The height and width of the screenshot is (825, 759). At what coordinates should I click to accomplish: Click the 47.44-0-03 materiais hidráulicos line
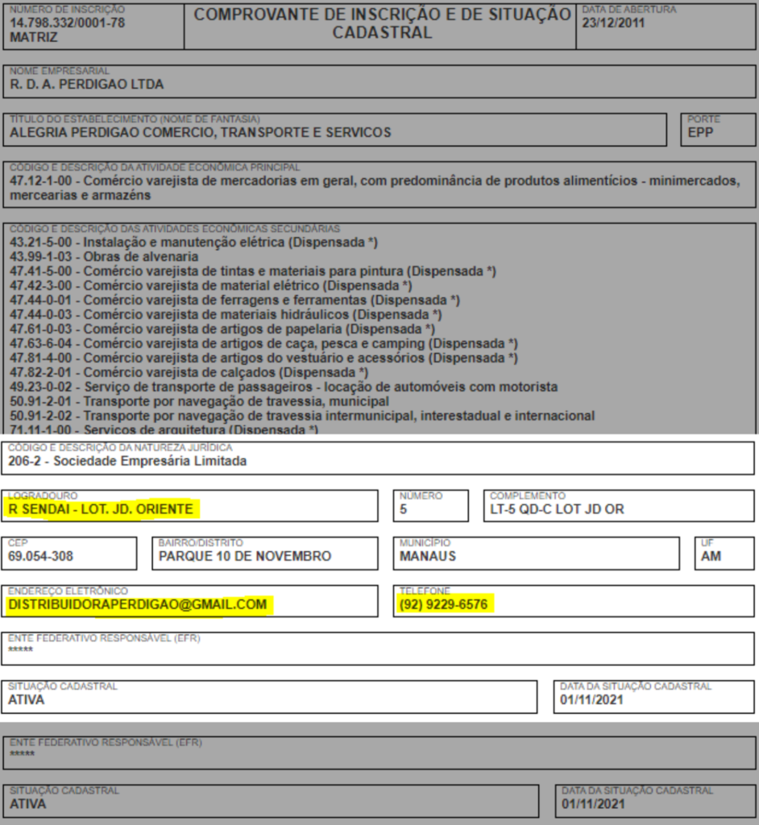226,315
